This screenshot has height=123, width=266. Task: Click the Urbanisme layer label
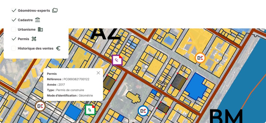point(26,30)
